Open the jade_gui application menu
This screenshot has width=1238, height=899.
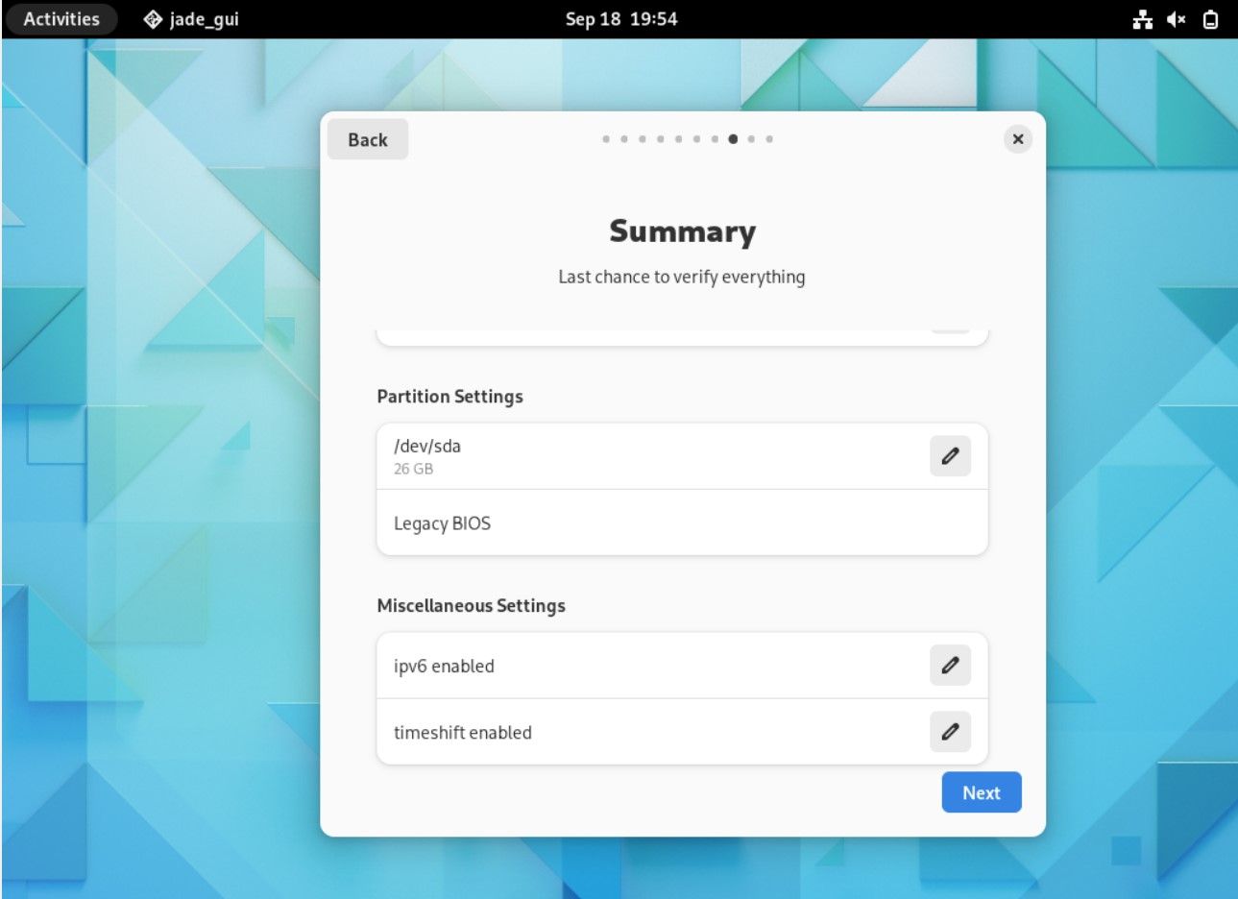tap(191, 19)
